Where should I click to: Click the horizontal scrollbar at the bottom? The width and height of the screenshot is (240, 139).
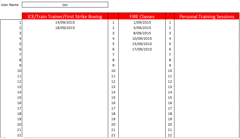click(x=132, y=138)
